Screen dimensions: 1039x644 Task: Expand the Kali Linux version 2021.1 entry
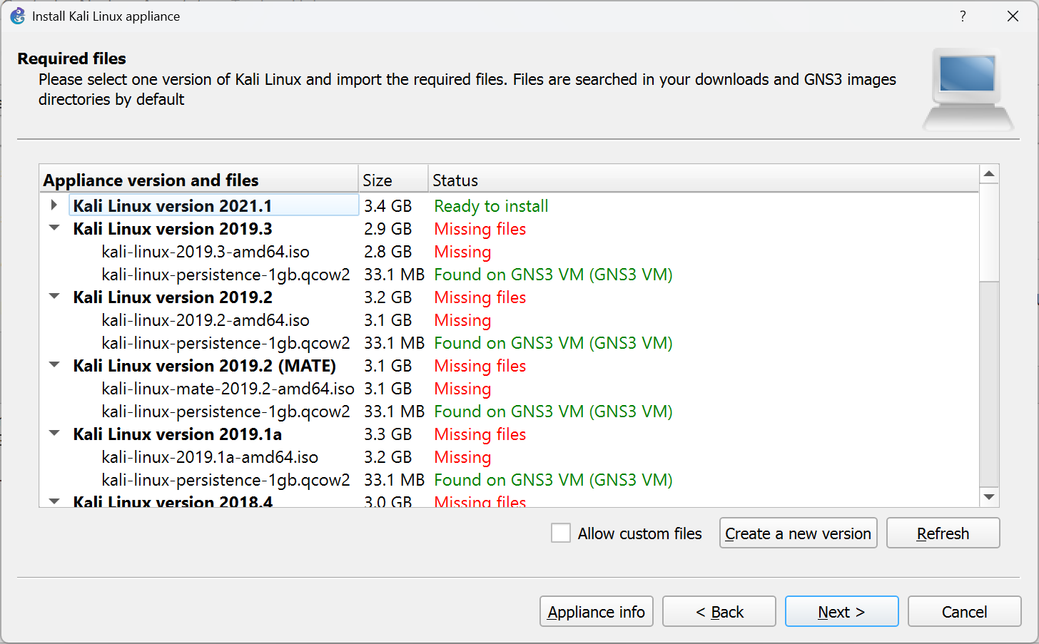(x=54, y=205)
